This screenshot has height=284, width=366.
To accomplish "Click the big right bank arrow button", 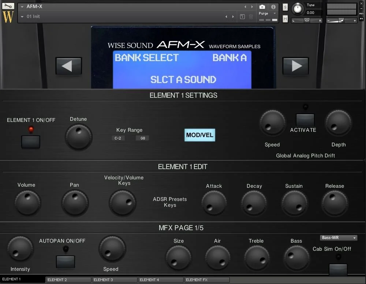I will click(x=295, y=66).
